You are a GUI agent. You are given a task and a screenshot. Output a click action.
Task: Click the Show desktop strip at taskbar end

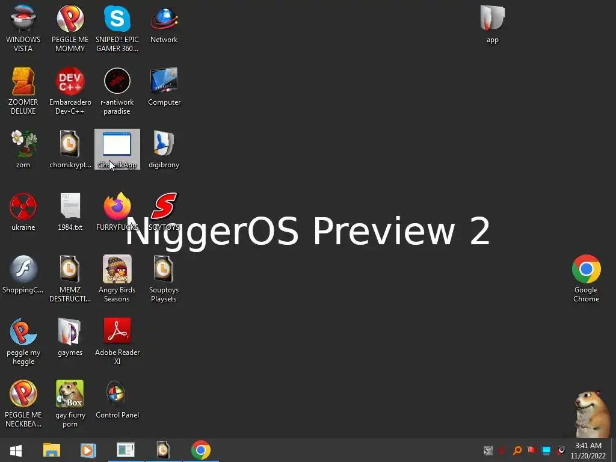click(614, 450)
